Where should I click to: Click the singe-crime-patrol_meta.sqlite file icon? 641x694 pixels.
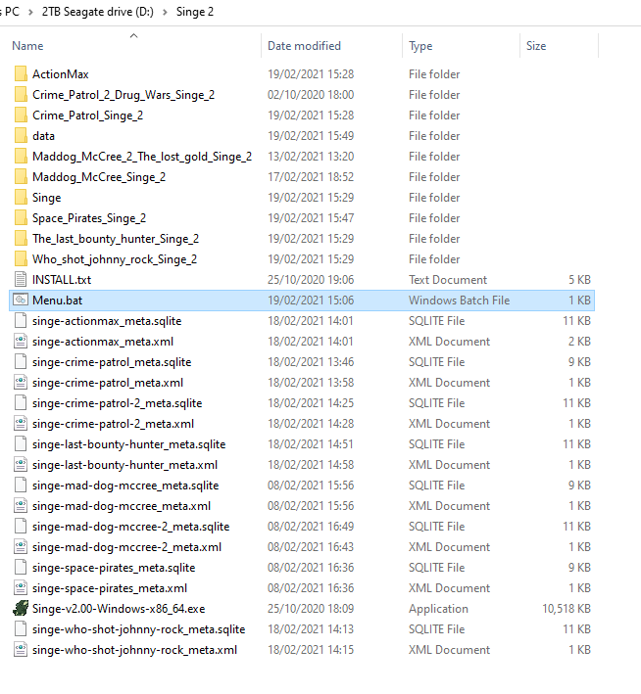21,362
